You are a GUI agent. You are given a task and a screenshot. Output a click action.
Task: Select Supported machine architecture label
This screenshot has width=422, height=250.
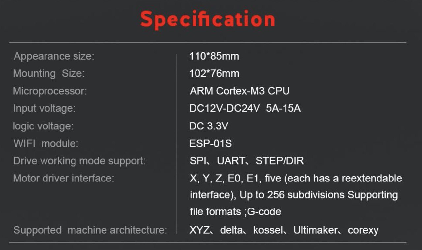[90, 230]
